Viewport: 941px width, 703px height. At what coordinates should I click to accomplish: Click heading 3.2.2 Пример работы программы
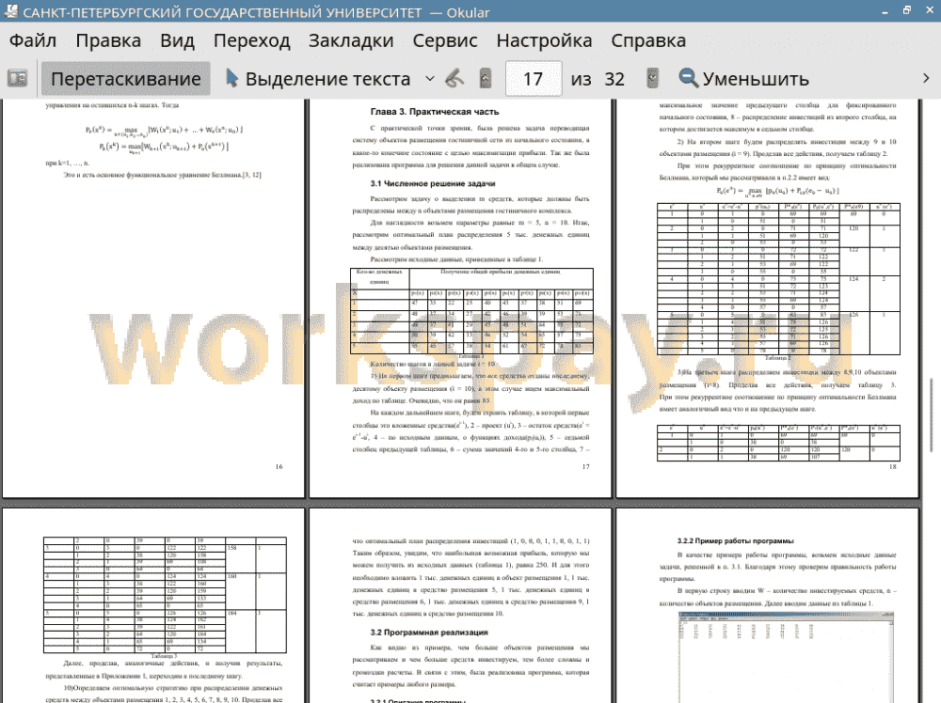(x=736, y=540)
